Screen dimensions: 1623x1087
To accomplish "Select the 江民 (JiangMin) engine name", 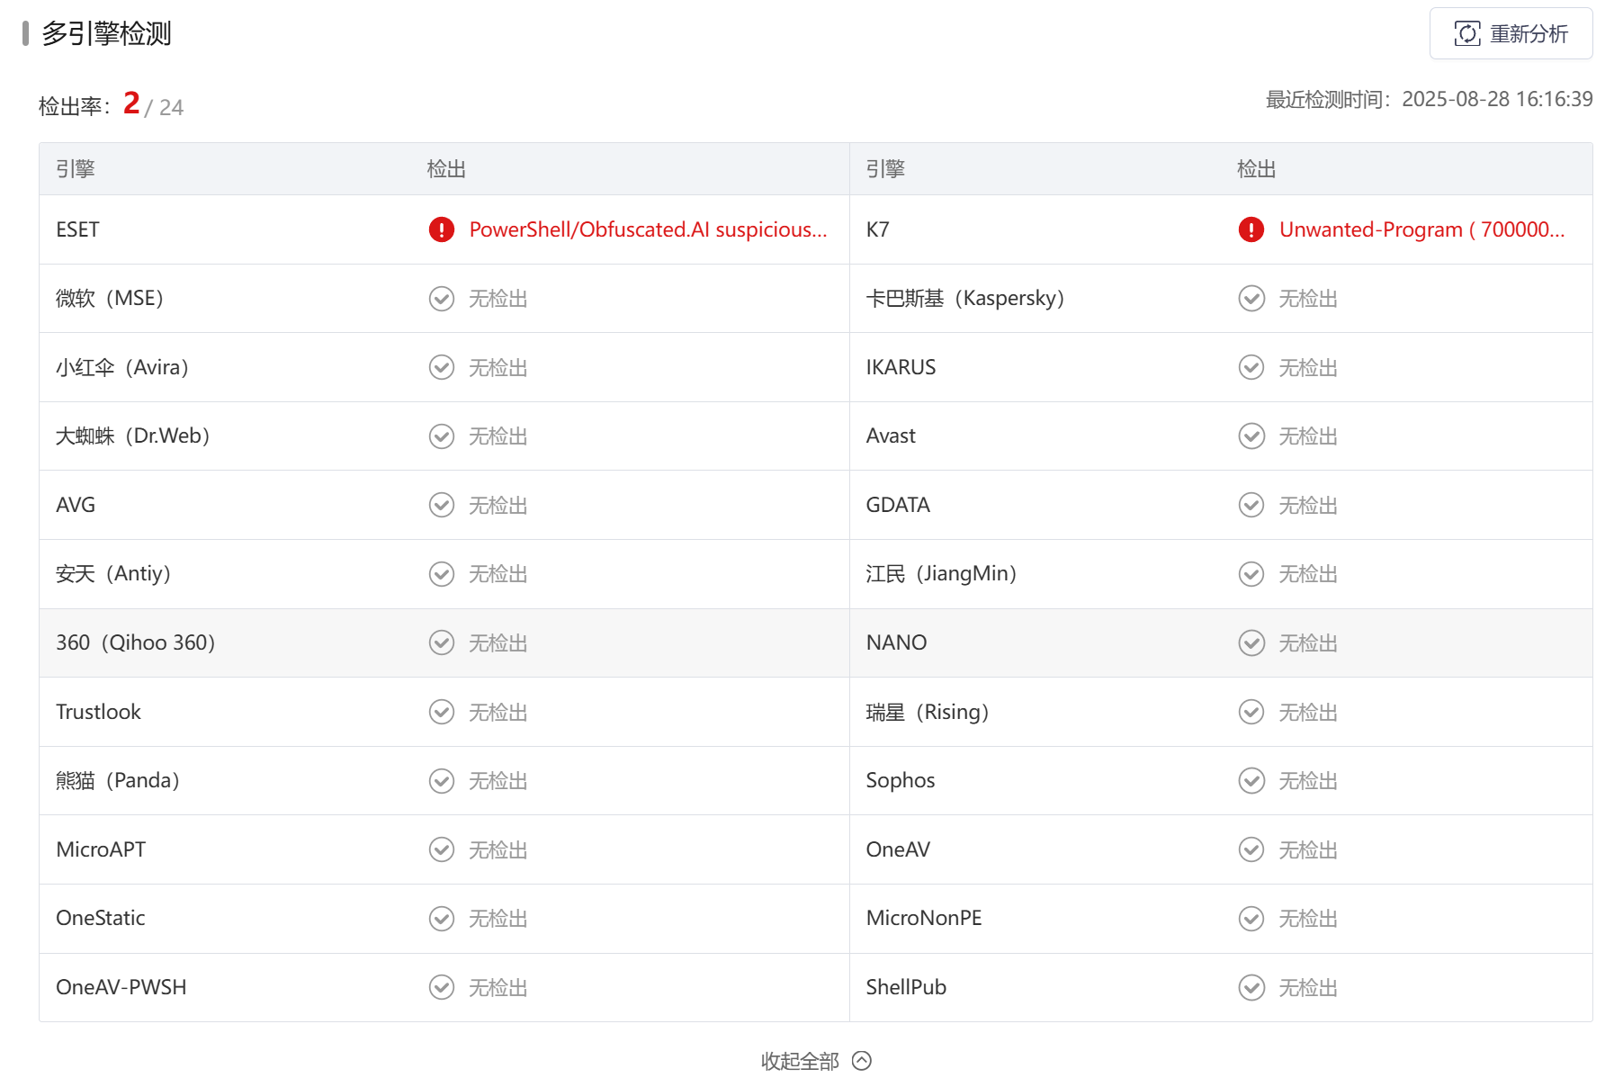I will click(941, 574).
